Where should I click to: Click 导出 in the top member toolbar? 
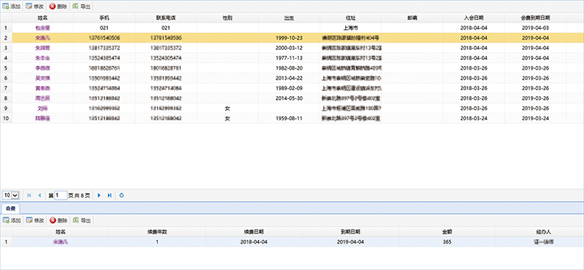82,7
